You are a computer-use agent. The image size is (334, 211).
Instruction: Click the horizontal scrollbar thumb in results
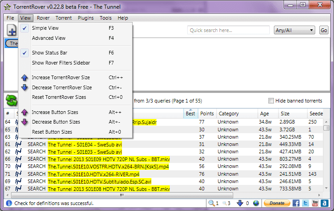[122, 195]
